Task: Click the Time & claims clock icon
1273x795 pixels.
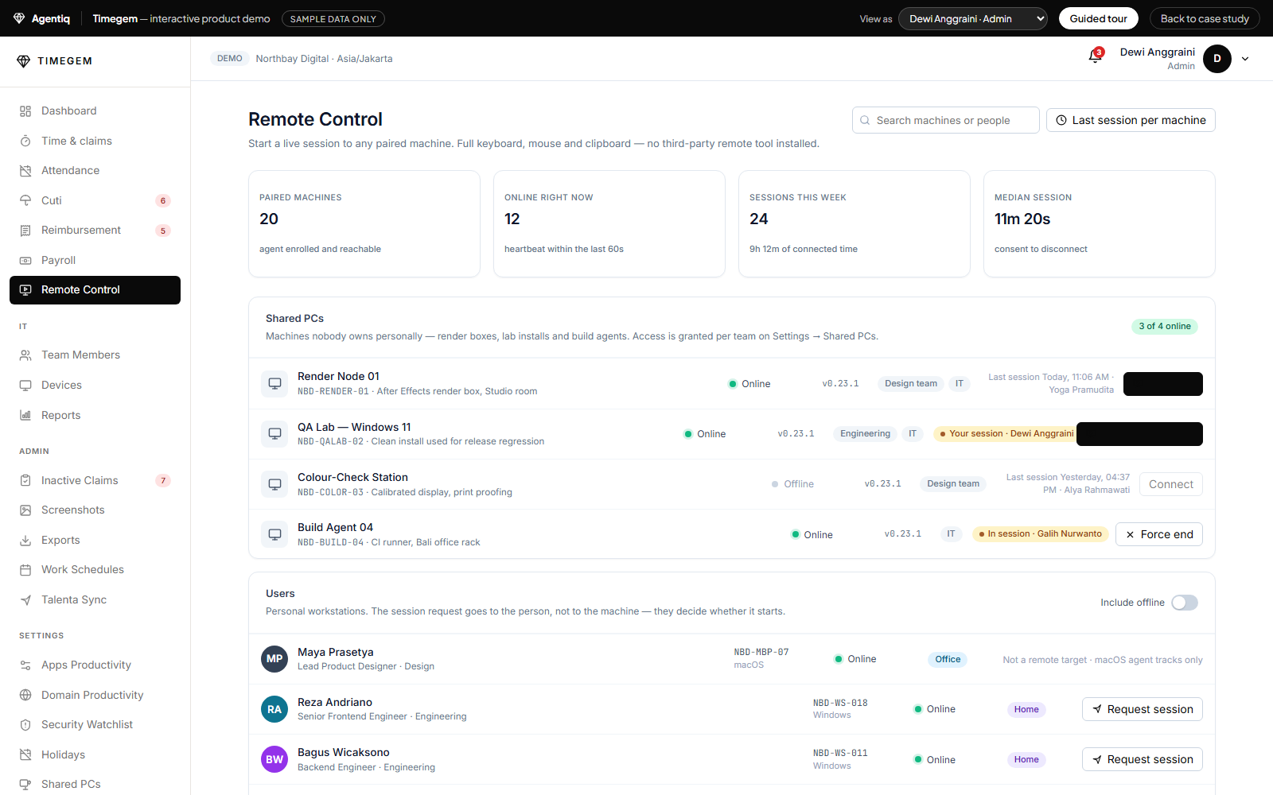Action: pyautogui.click(x=25, y=141)
